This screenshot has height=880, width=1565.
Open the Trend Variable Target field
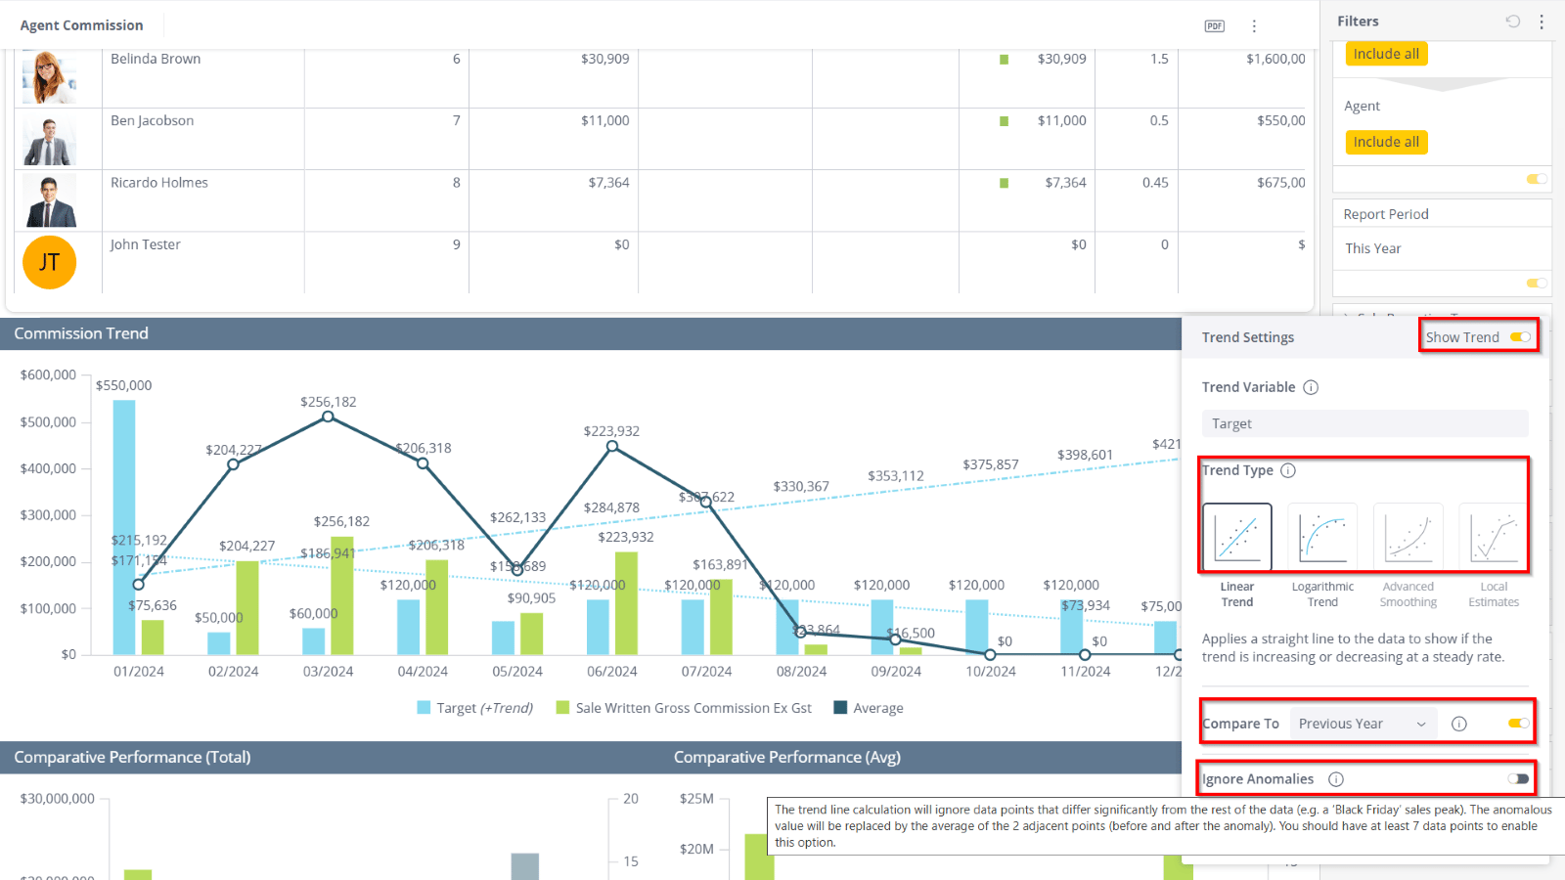pos(1364,423)
